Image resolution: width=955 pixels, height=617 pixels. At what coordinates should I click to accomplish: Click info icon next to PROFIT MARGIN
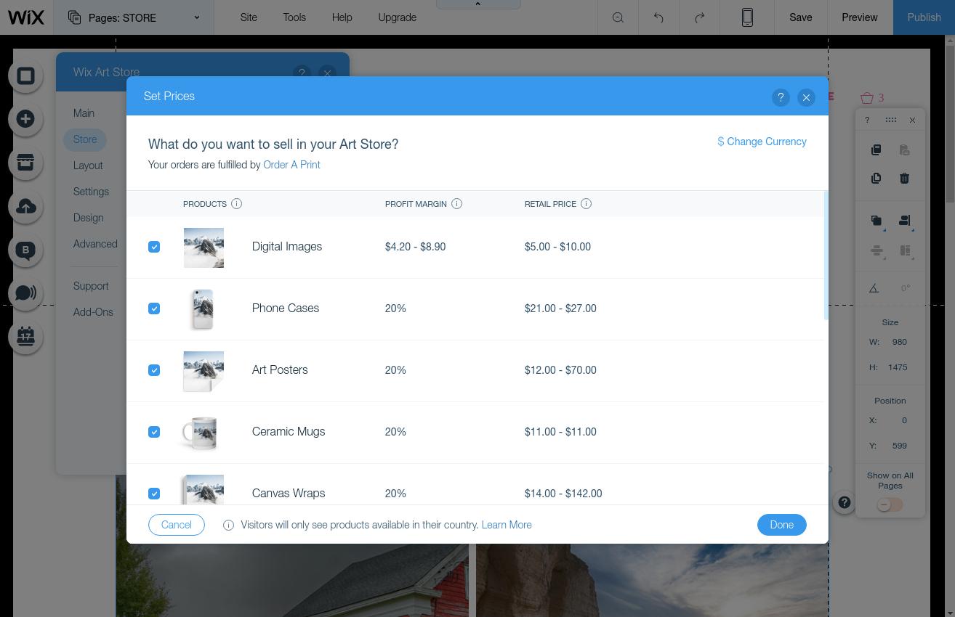pyautogui.click(x=456, y=204)
